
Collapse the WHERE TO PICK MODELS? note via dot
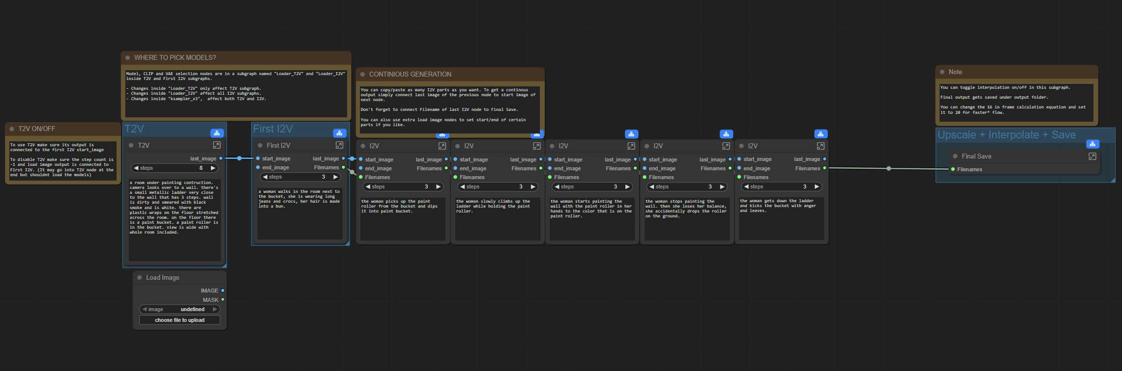coord(128,58)
